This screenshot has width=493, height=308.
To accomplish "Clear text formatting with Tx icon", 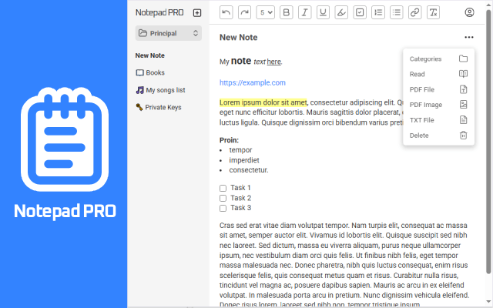I will [x=433, y=12].
